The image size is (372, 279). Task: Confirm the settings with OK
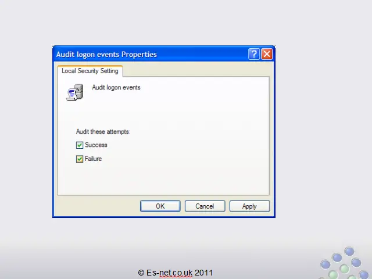pyautogui.click(x=160, y=206)
